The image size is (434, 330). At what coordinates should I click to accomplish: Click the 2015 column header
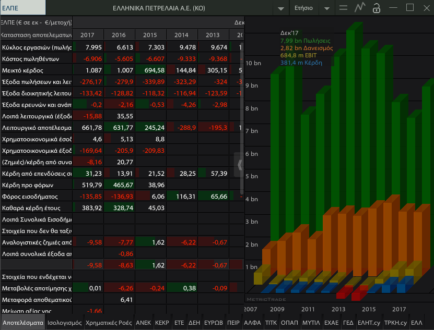[x=150, y=35]
